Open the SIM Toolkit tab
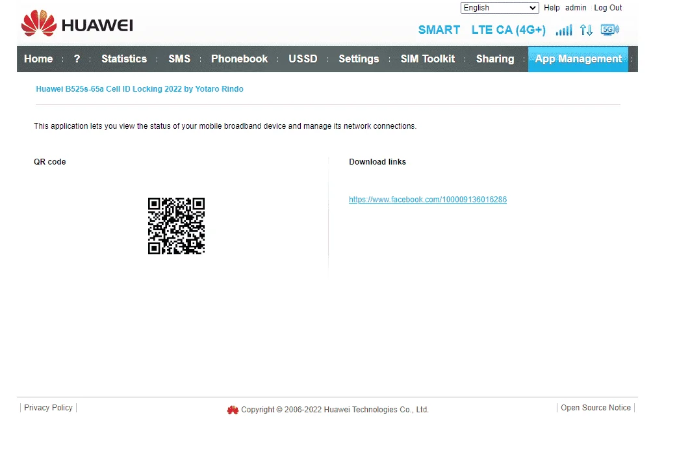The image size is (677, 452). pos(428,59)
